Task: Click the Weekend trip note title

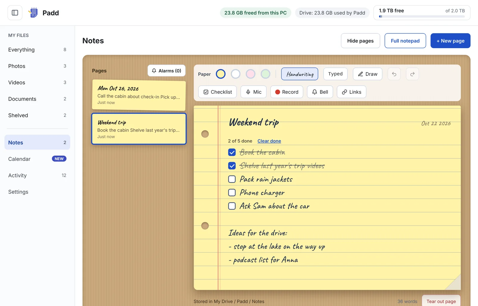Action: [x=254, y=122]
